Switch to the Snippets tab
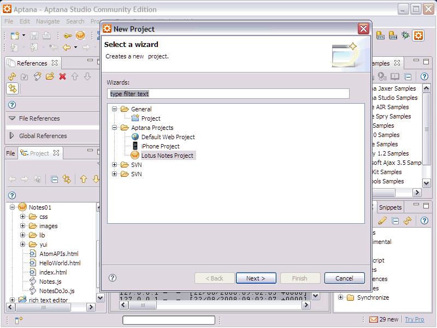The image size is (437, 328). click(x=390, y=207)
